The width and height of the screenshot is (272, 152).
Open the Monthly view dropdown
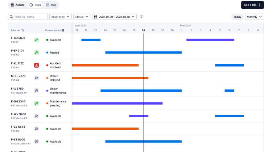(254, 17)
